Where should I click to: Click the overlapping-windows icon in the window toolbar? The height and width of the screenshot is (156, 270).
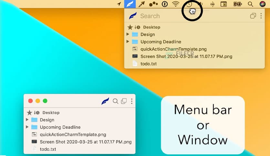point(124,101)
